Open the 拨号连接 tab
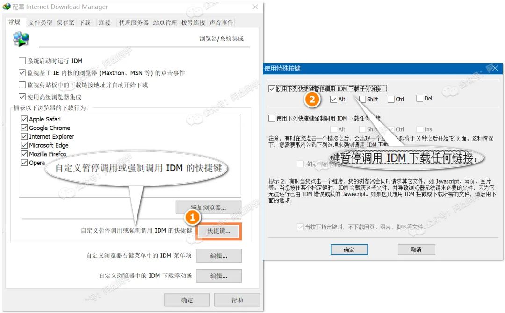The height and width of the screenshot is (313, 505). point(193,22)
